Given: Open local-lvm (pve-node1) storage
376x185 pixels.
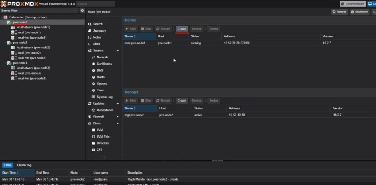Looking at the screenshot, I should (32, 37).
